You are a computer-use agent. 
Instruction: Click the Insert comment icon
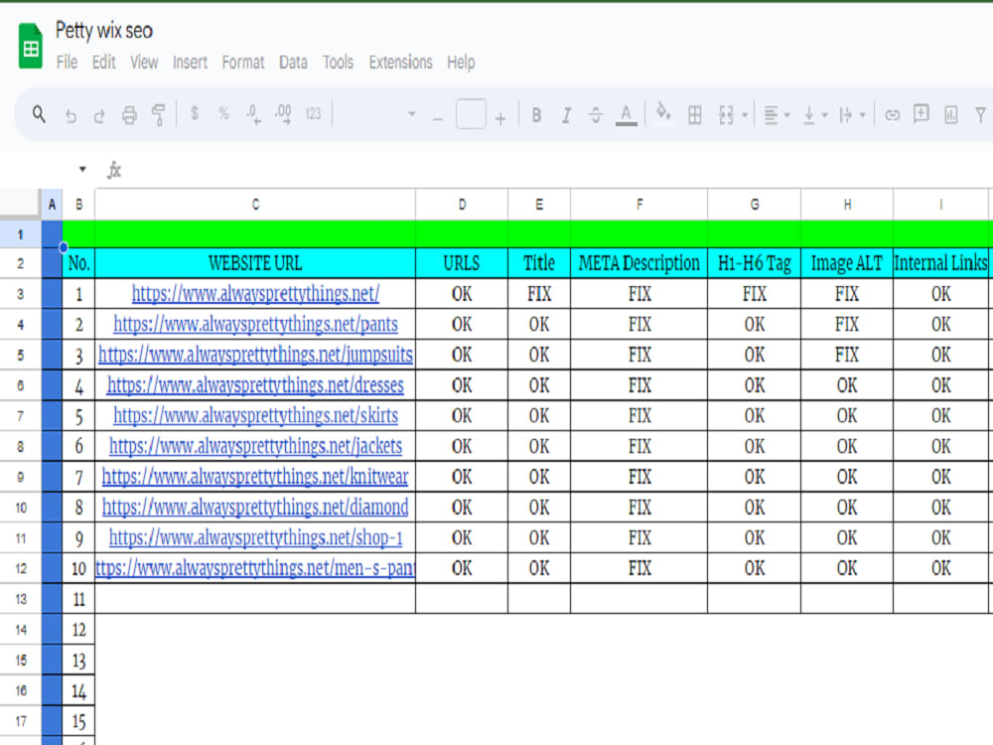click(921, 114)
